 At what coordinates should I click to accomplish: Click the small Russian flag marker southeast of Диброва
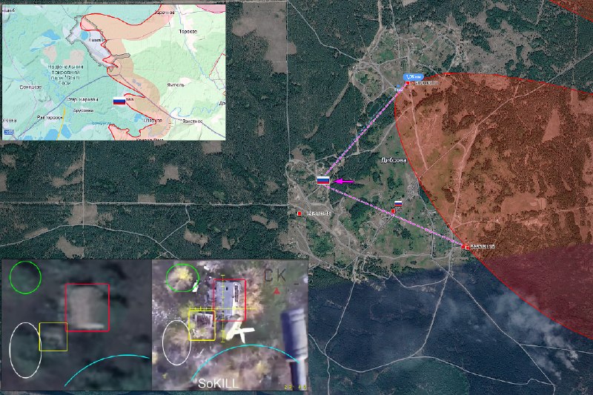coord(398,204)
